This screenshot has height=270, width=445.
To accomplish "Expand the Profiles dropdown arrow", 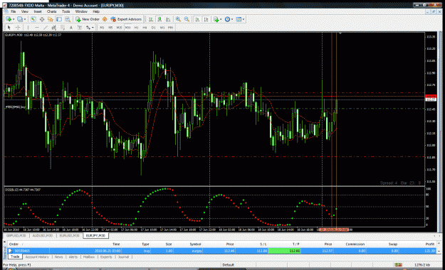I will 25,19.
